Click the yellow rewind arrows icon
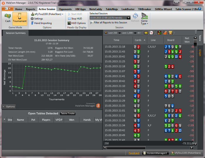The width and height of the screenshot is (205, 158). pos(146,33)
